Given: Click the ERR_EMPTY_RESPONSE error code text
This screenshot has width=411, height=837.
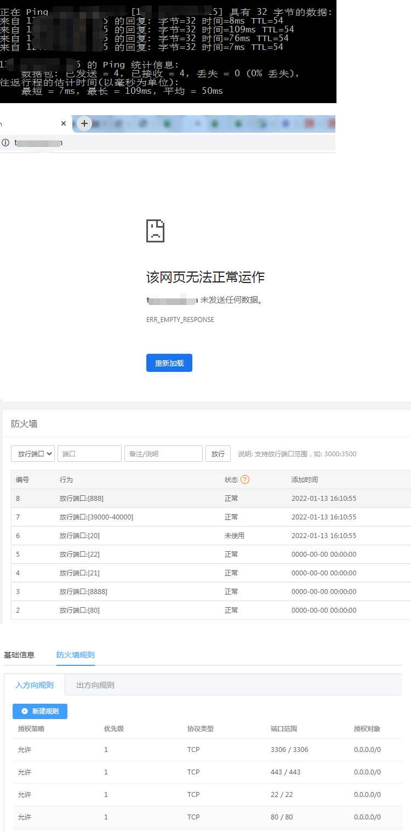Looking at the screenshot, I should pos(180,319).
